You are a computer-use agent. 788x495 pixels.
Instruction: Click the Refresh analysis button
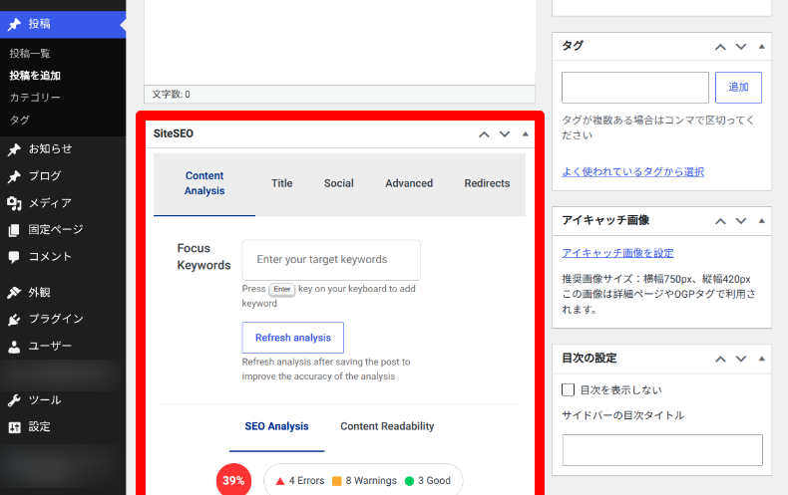(x=293, y=338)
